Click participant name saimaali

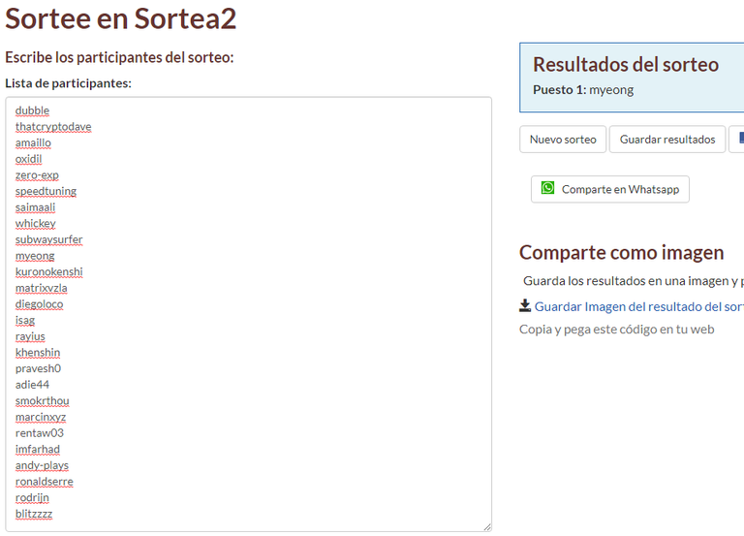point(35,207)
